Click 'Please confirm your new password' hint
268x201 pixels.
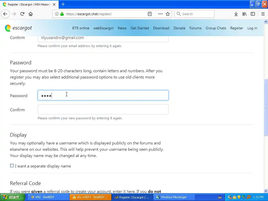pos(80,118)
